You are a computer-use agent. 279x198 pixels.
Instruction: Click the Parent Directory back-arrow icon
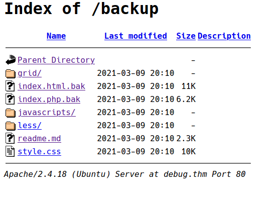tap(11, 60)
